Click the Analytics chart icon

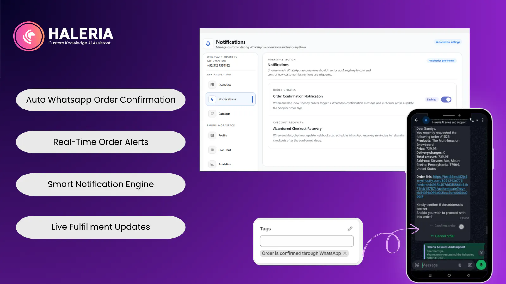212,164
